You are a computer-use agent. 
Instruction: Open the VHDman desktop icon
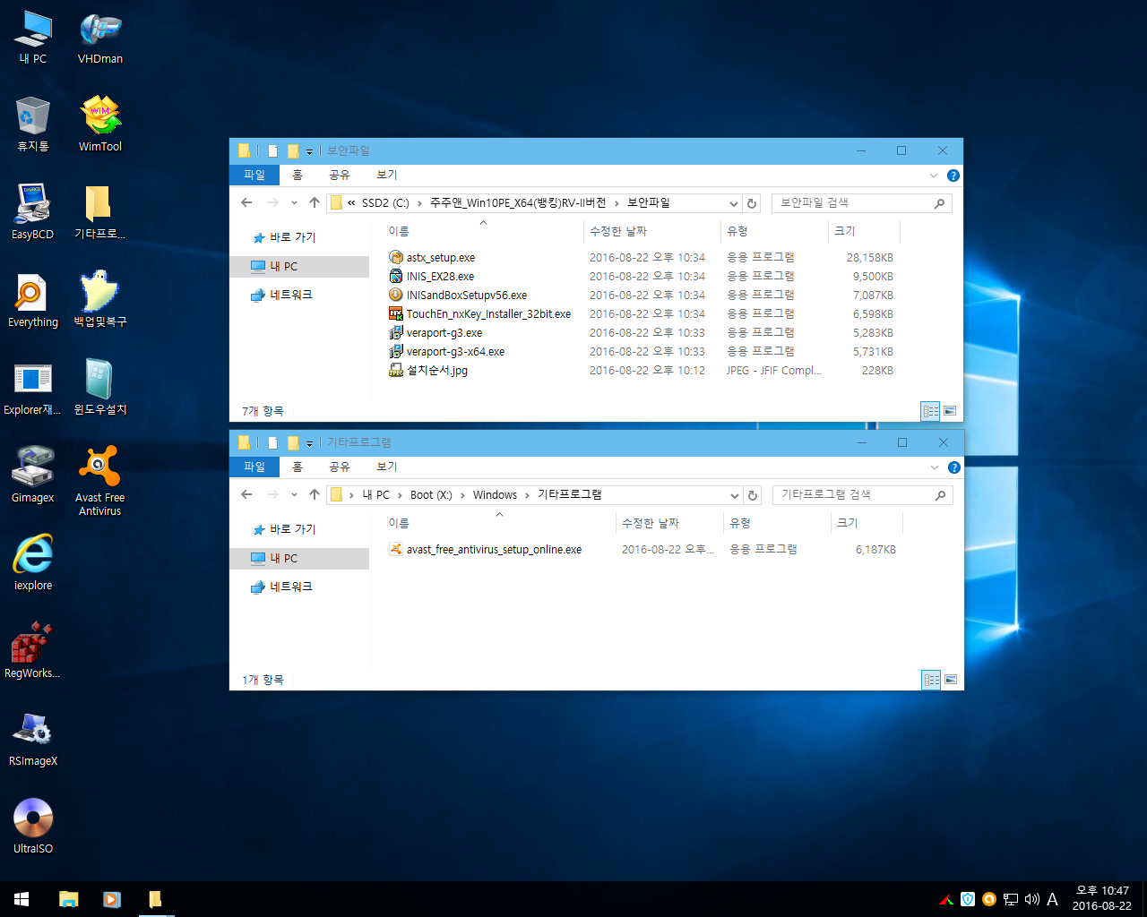100,38
